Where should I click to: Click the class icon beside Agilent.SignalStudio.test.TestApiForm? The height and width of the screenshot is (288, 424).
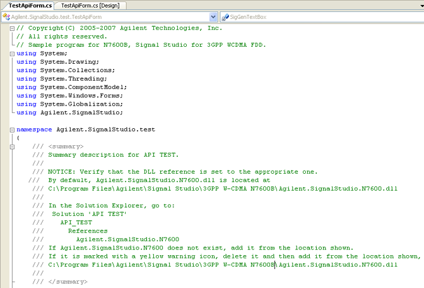tap(6, 17)
